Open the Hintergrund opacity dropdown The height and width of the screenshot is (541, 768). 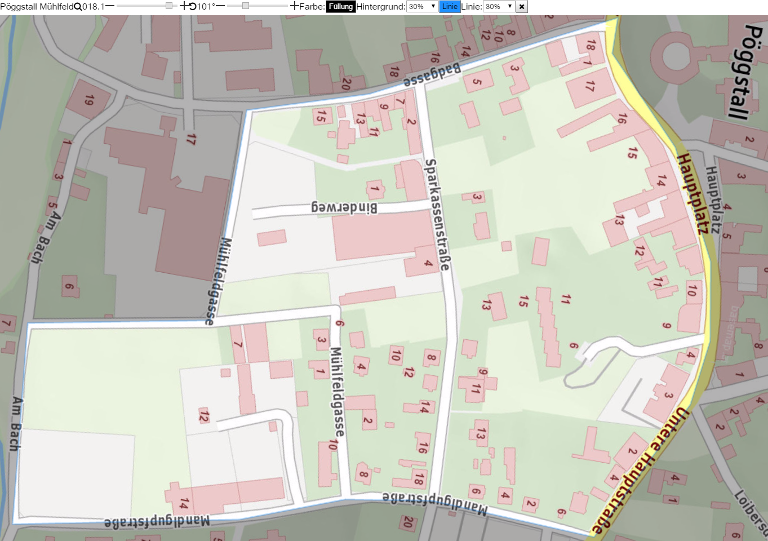[423, 7]
